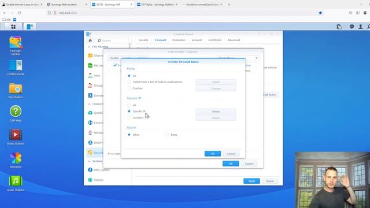Click Select button for Location
Image resolution: width=370 pixels, height=208 pixels.
tap(216, 118)
